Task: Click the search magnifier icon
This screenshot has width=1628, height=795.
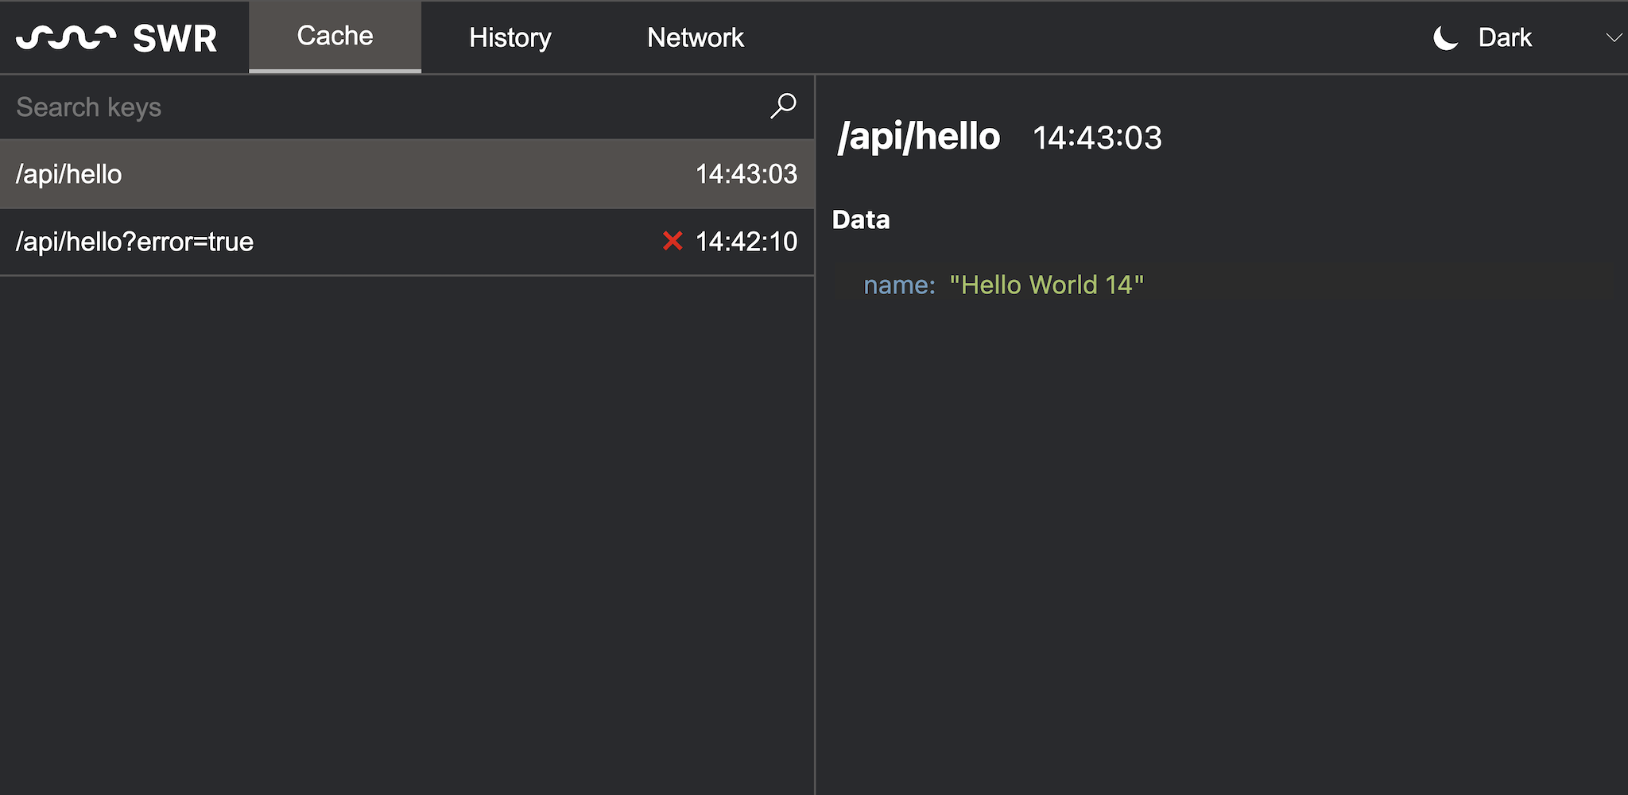Action: pyautogui.click(x=783, y=106)
